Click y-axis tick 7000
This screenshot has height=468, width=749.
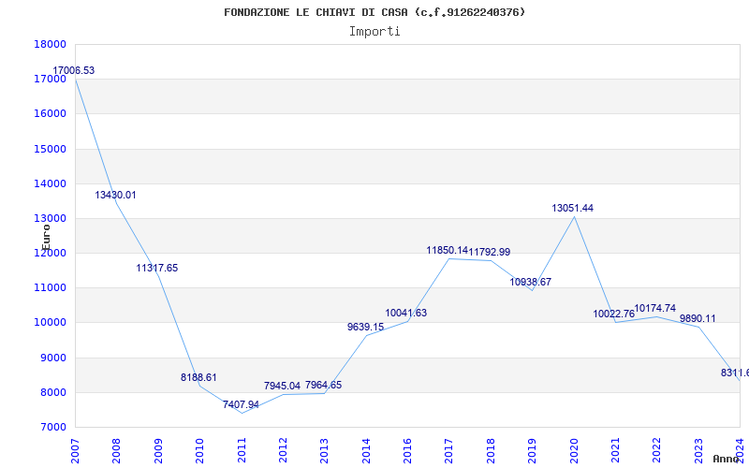tap(52, 428)
